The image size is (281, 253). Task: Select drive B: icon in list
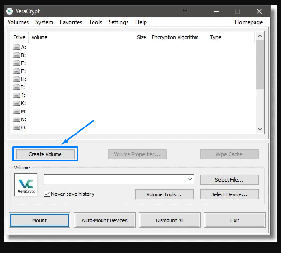[x=17, y=55]
